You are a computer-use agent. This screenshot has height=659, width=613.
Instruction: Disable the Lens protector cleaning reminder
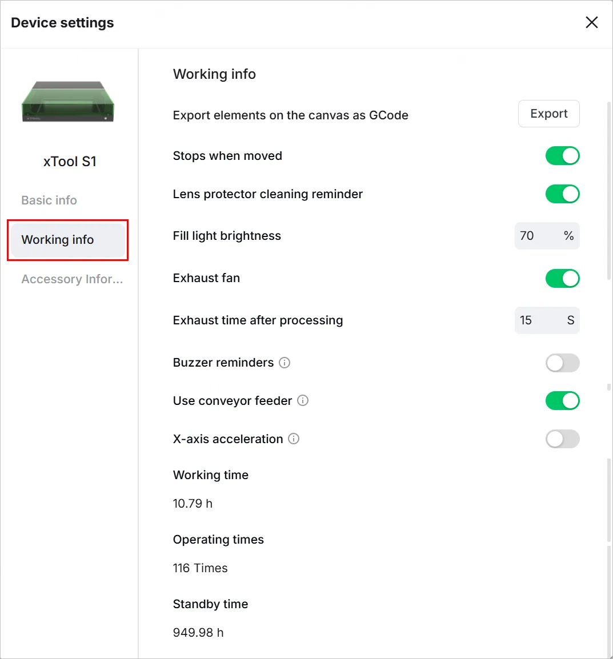563,194
